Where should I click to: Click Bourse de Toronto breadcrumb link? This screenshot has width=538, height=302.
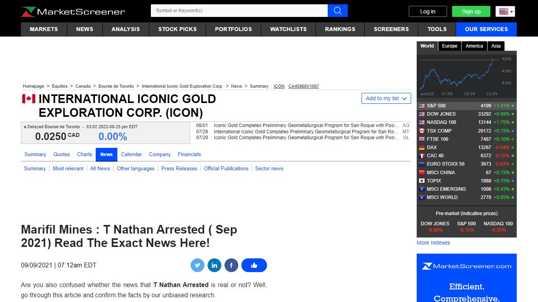(x=116, y=86)
